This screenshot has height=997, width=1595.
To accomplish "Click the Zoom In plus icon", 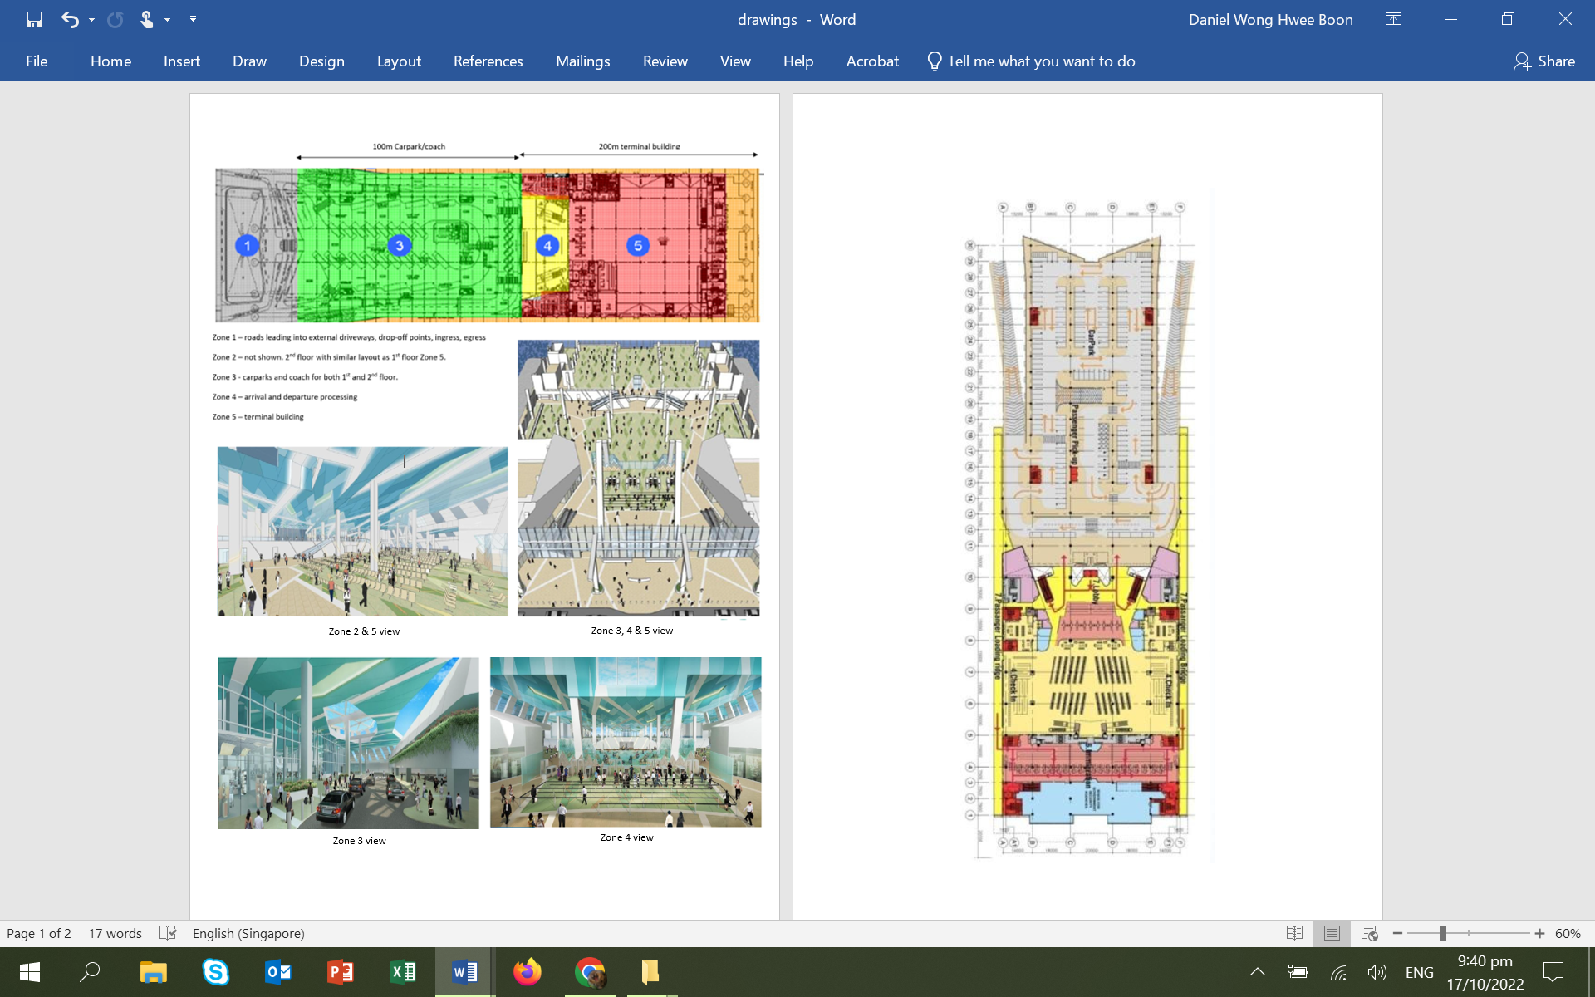I will click(x=1539, y=933).
